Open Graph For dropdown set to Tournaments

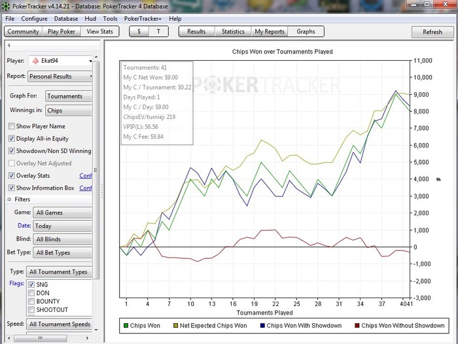pos(69,96)
